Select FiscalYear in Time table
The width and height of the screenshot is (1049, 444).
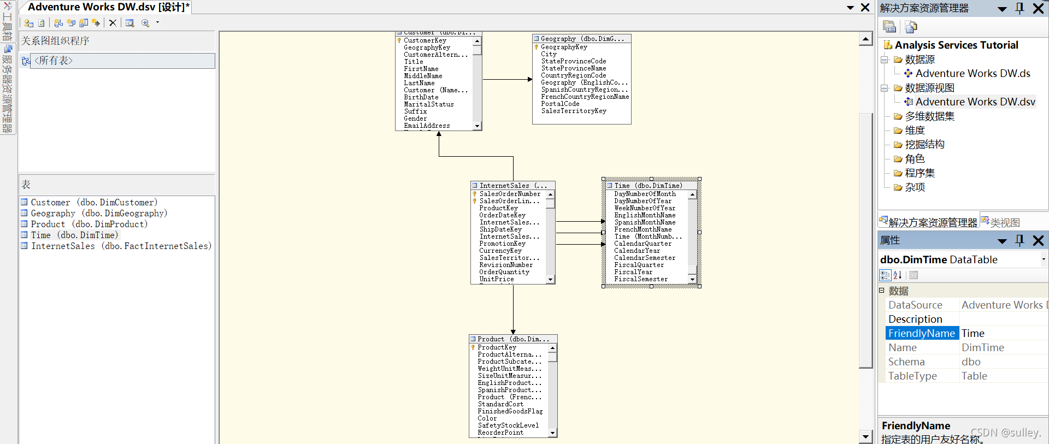633,272
